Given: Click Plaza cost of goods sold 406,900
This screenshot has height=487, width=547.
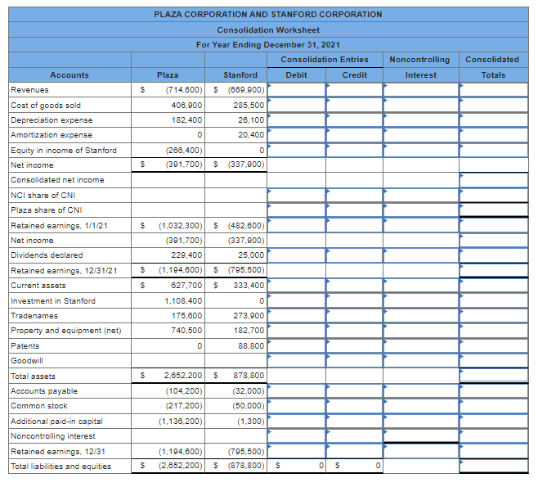Looking at the screenshot, I should (186, 105).
